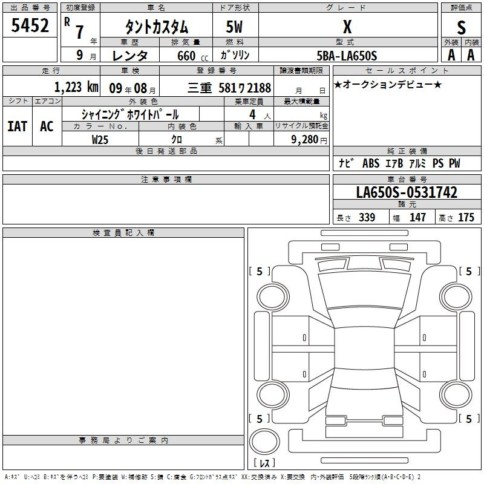Click the mileage value 1,223 km
This screenshot has height=484, width=484.
(76, 87)
